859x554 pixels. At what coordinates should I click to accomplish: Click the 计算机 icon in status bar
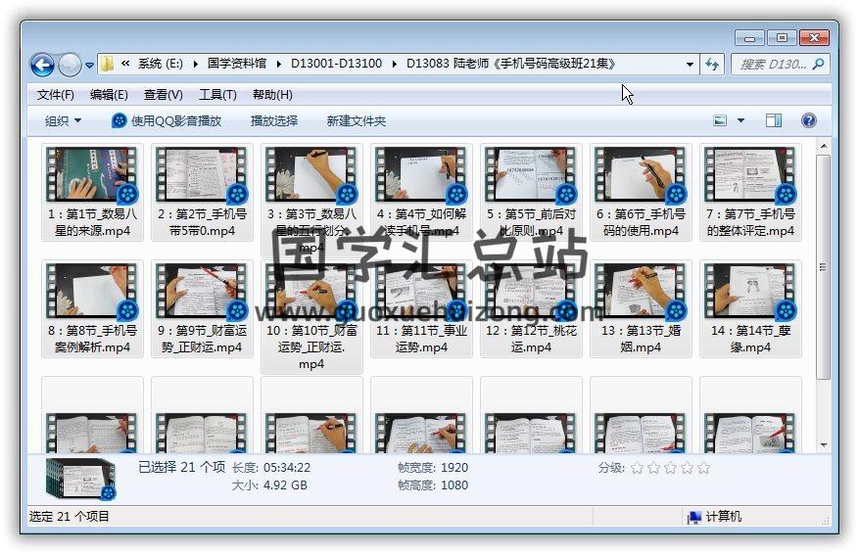pos(694,517)
